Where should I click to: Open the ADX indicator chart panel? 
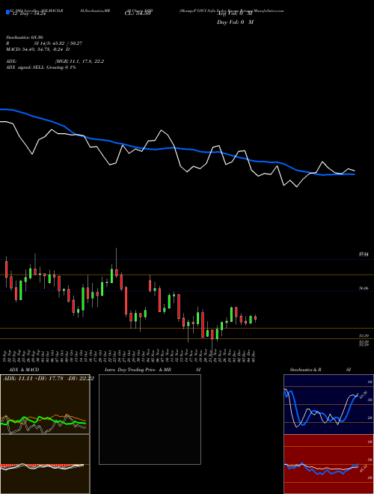coord(45,404)
